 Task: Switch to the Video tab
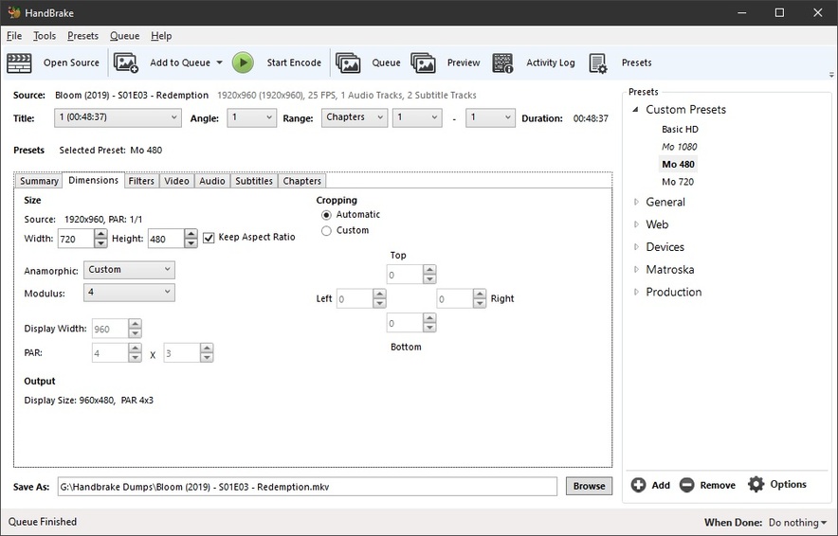pos(177,181)
